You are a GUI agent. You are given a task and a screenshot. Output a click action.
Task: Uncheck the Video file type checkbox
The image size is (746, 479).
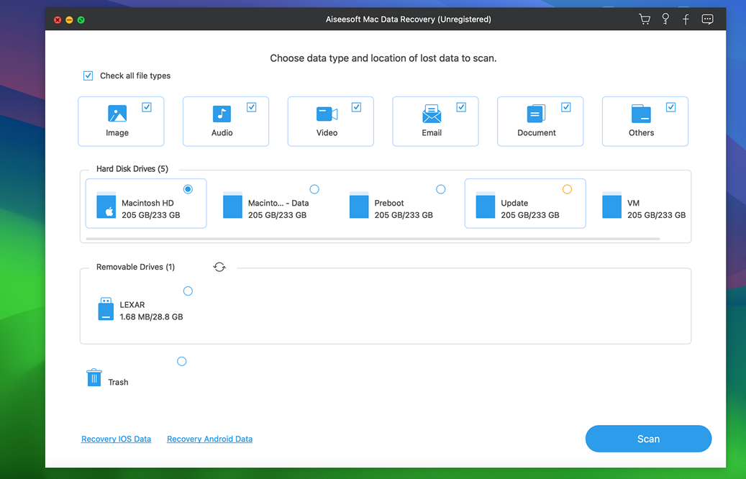coord(356,107)
